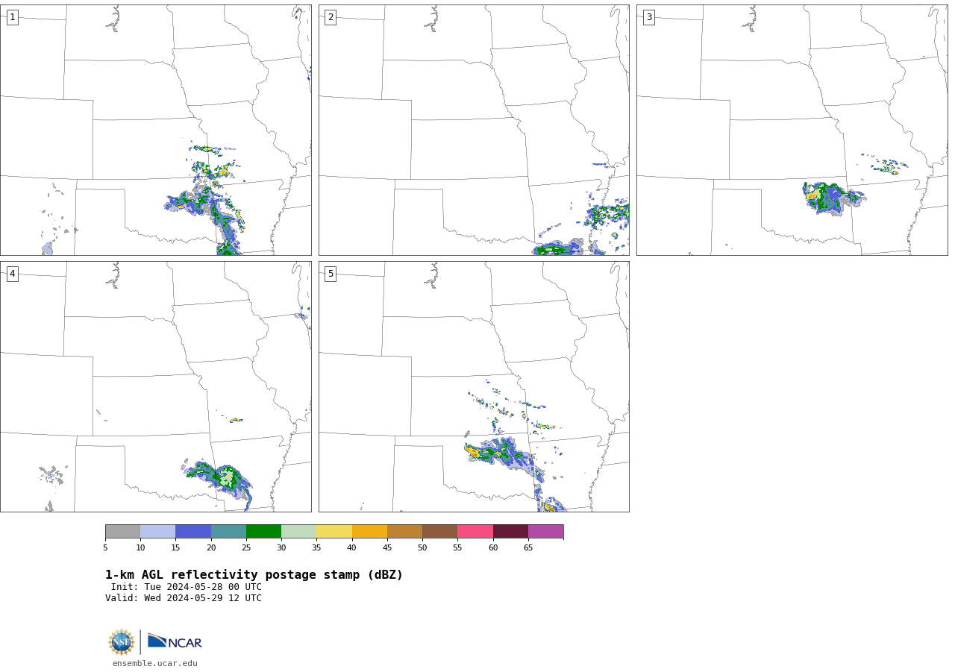
Task: Click the member number 3 label box
Action: pos(648,17)
